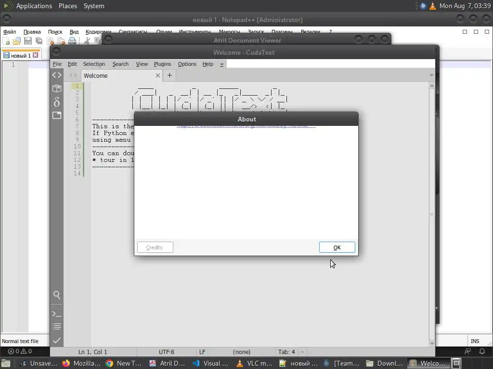Open the Файл menu in Notepad++
Viewport: 493px width, 369px height.
[x=10, y=32]
